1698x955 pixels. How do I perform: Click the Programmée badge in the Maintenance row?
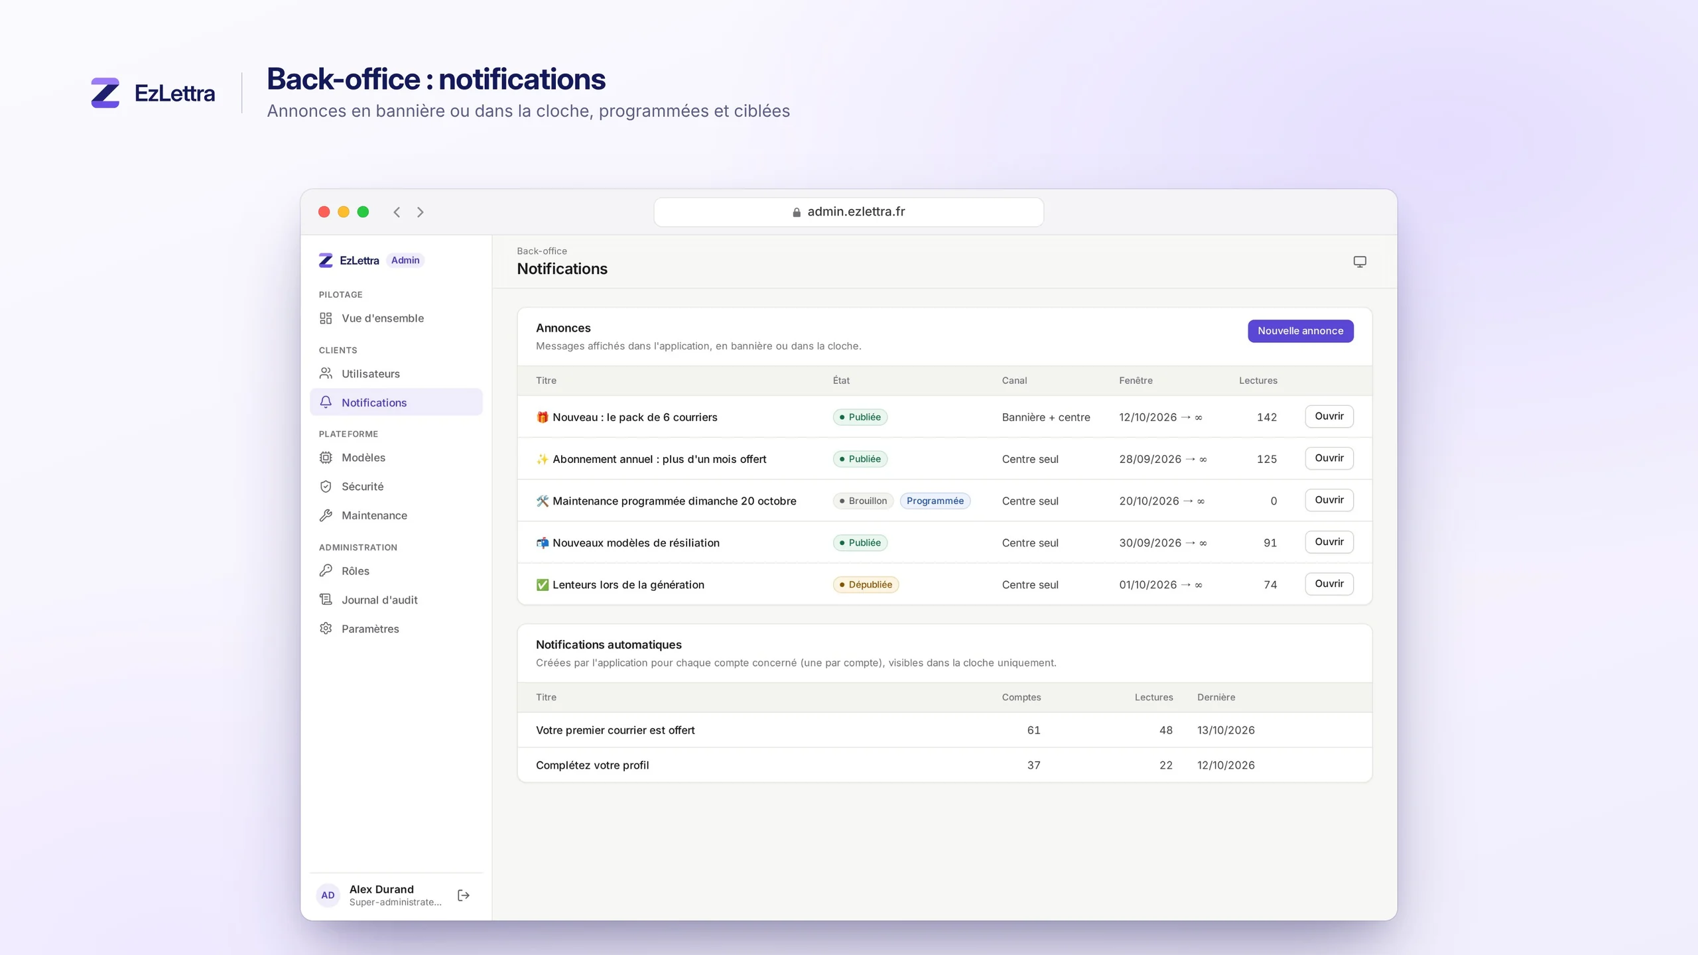click(x=935, y=501)
